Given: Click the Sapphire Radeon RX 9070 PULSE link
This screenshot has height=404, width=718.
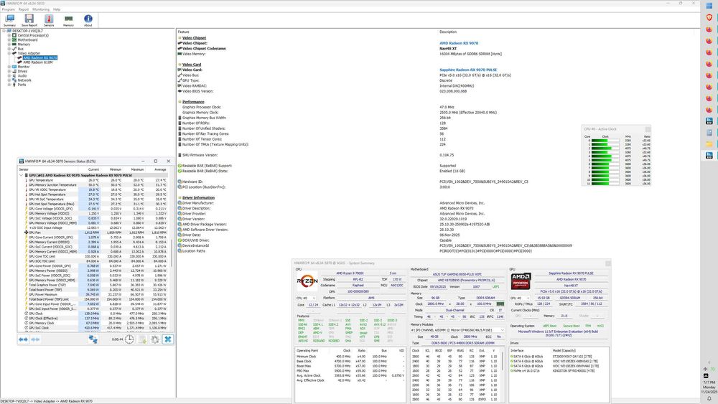Looking at the screenshot, I should tap(468, 70).
